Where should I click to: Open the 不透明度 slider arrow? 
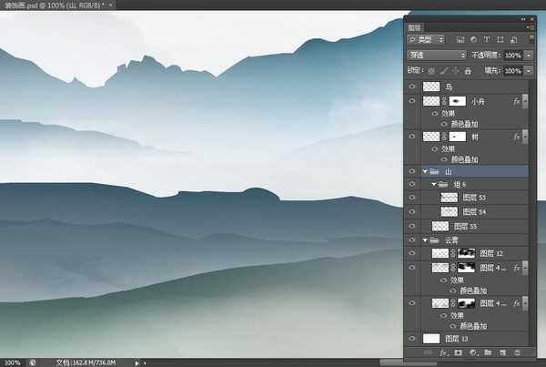coord(529,55)
